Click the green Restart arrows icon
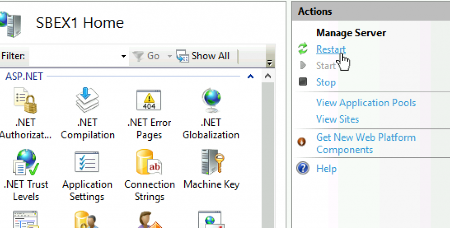 303,49
